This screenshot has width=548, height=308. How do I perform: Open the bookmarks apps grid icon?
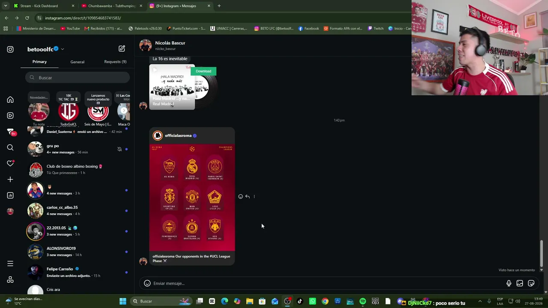point(6,29)
